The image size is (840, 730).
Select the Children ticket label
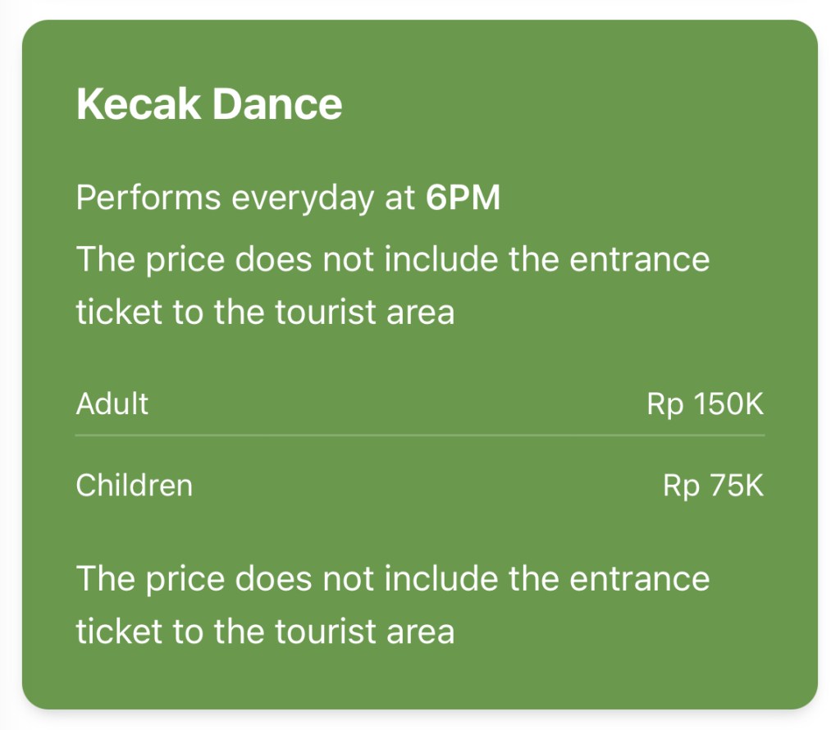point(134,486)
